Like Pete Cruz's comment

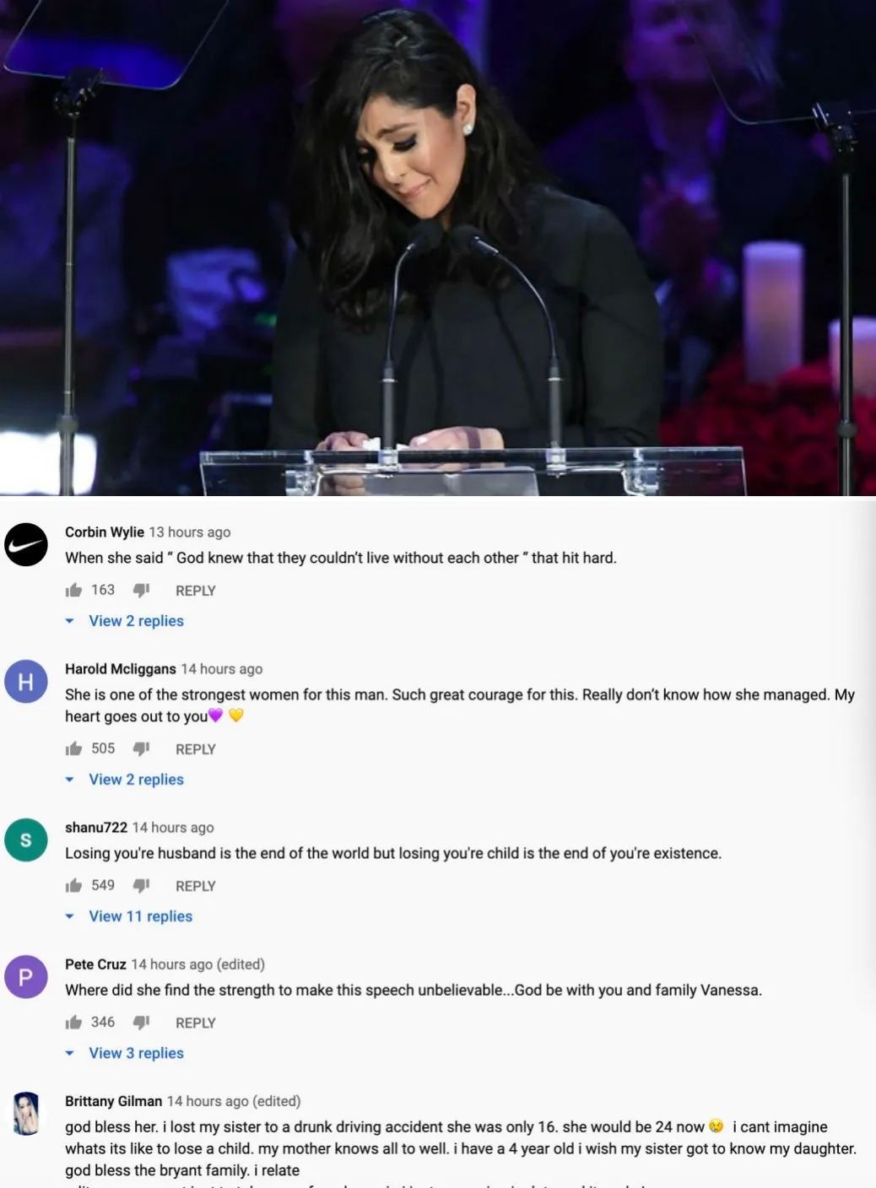coord(73,1022)
